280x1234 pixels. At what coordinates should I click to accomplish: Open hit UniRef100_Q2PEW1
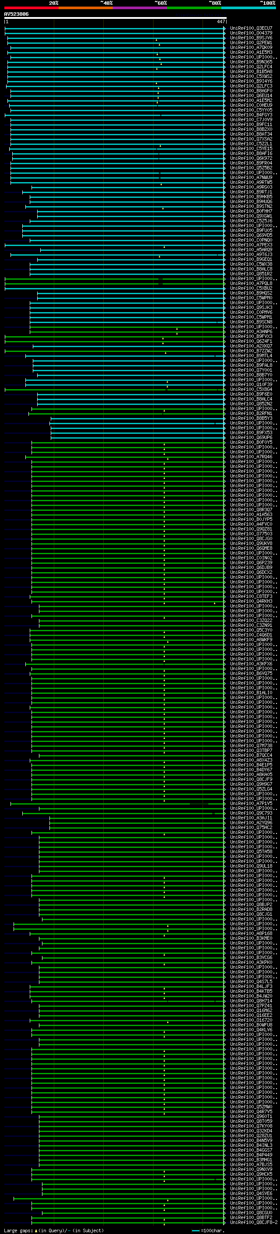(x=251, y=42)
